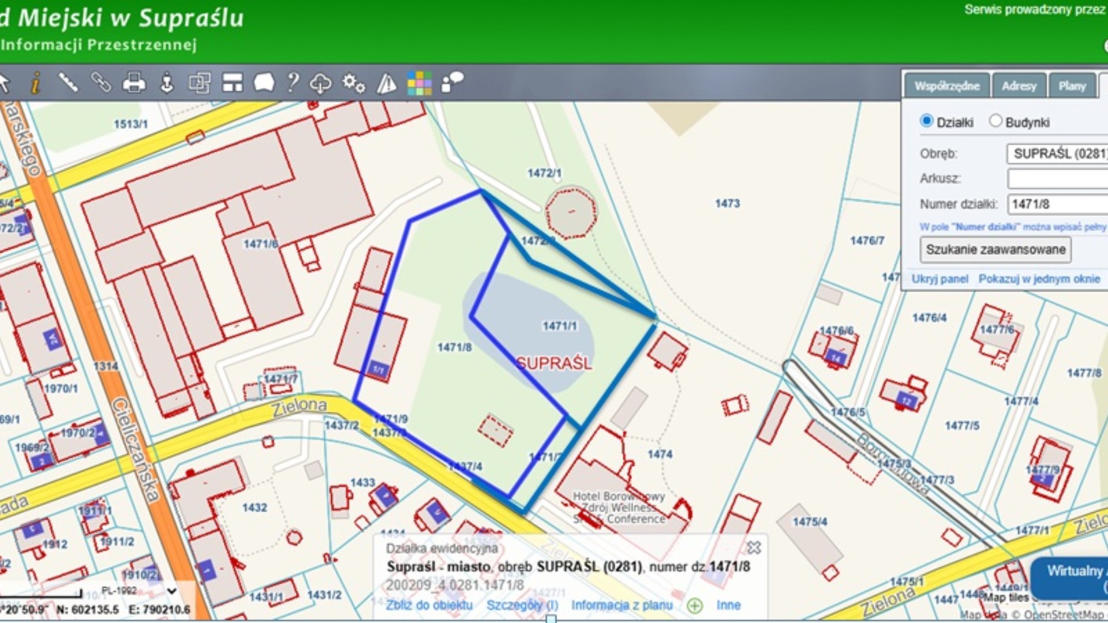Select the Budynki radio button

pos(995,121)
